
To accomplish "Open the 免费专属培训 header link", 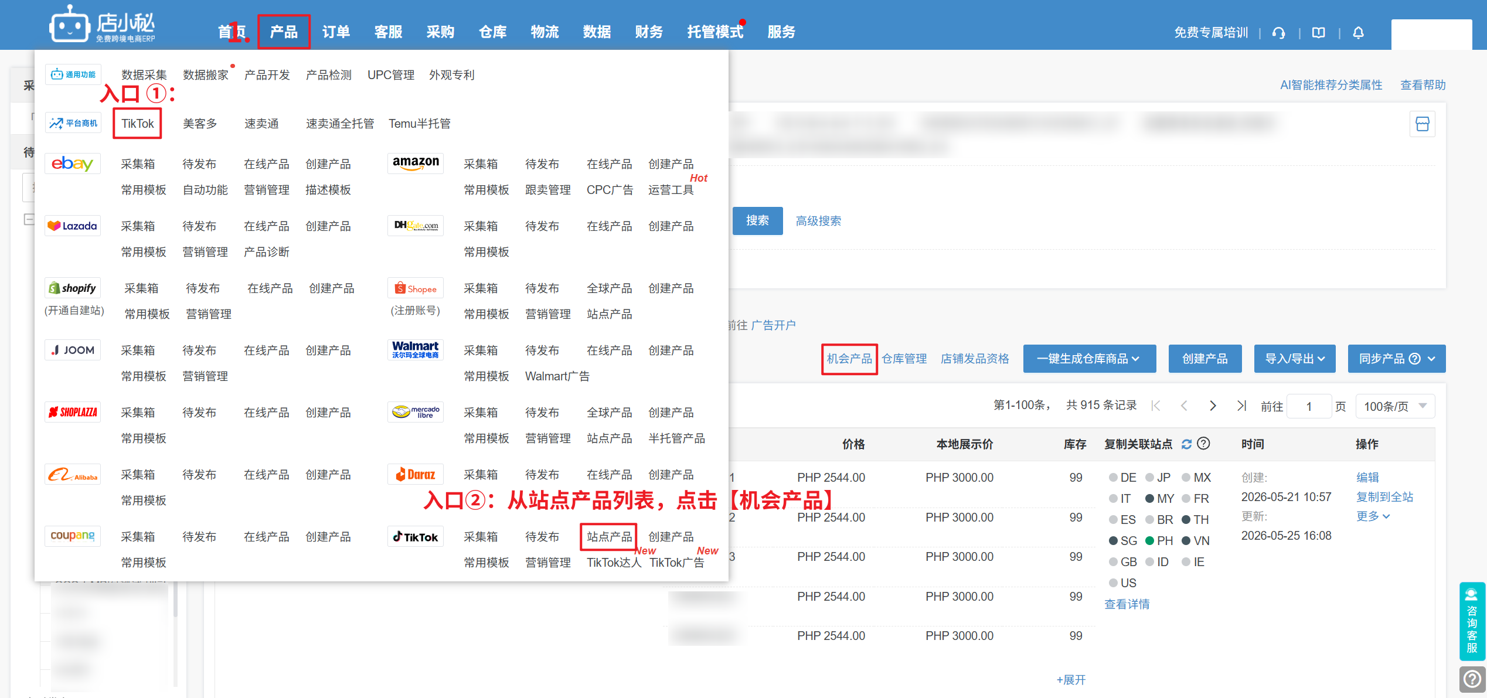I will (1211, 33).
